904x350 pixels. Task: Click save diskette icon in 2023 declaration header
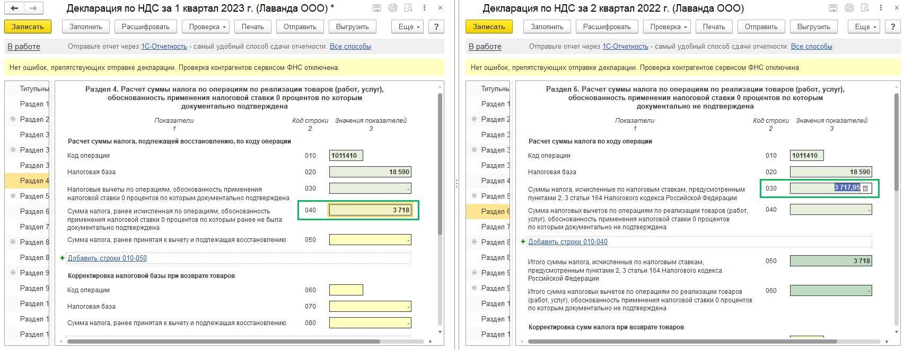click(x=376, y=8)
